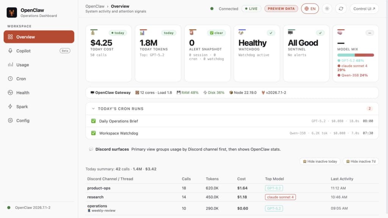Open the Spark section
Screen dimensions: 388x218
click(39, 106)
